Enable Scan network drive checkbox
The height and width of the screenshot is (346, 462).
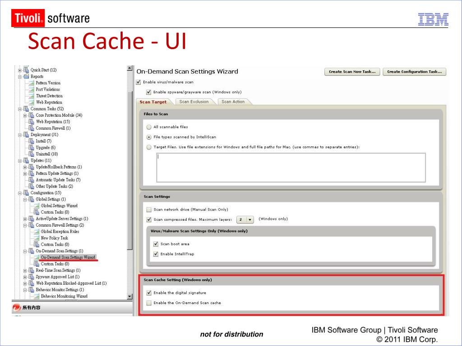coord(149,209)
